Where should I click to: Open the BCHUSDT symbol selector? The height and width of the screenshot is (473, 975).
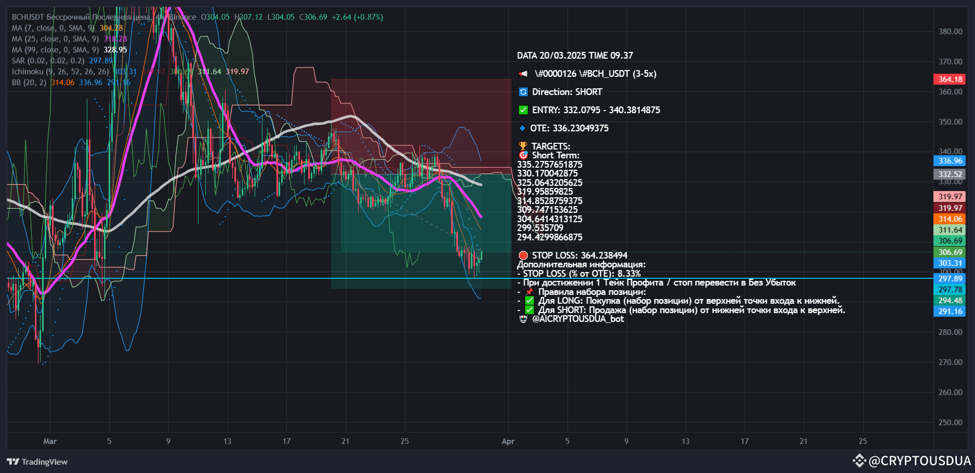tap(28, 17)
